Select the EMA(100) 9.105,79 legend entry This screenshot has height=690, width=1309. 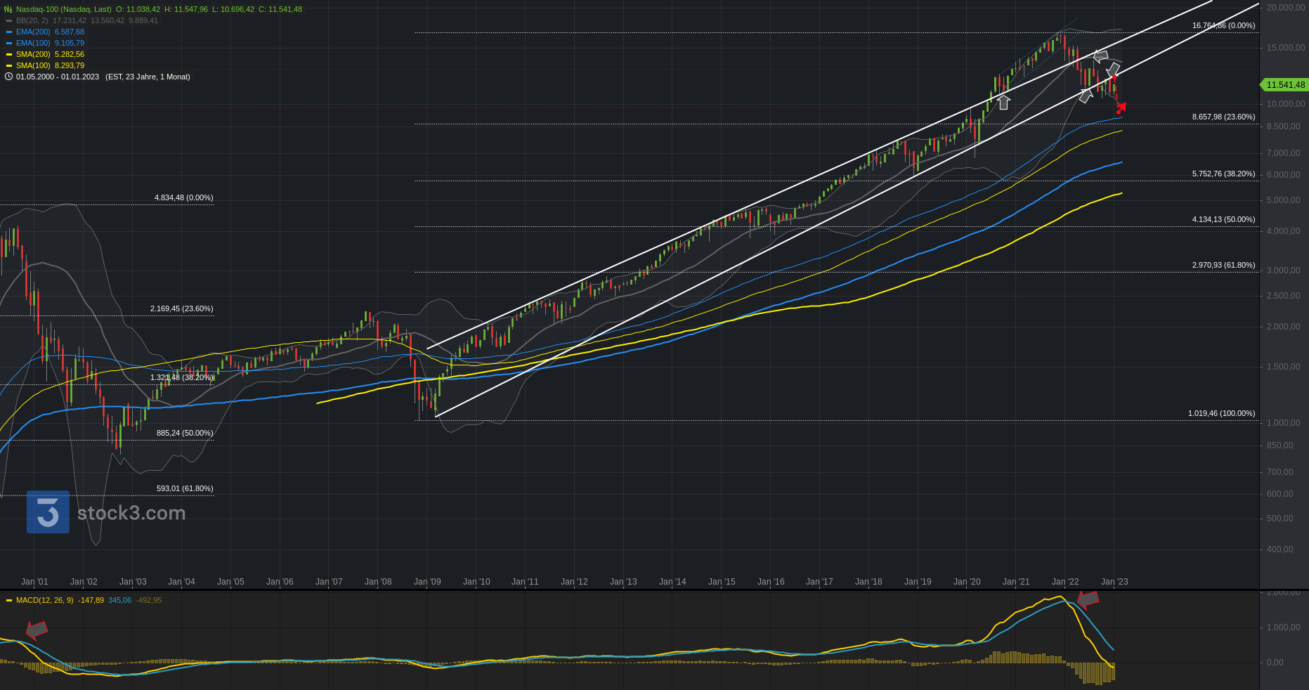point(50,43)
